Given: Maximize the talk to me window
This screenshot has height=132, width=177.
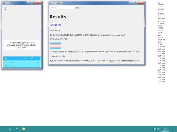Looking at the screenshot, I should (33, 3).
